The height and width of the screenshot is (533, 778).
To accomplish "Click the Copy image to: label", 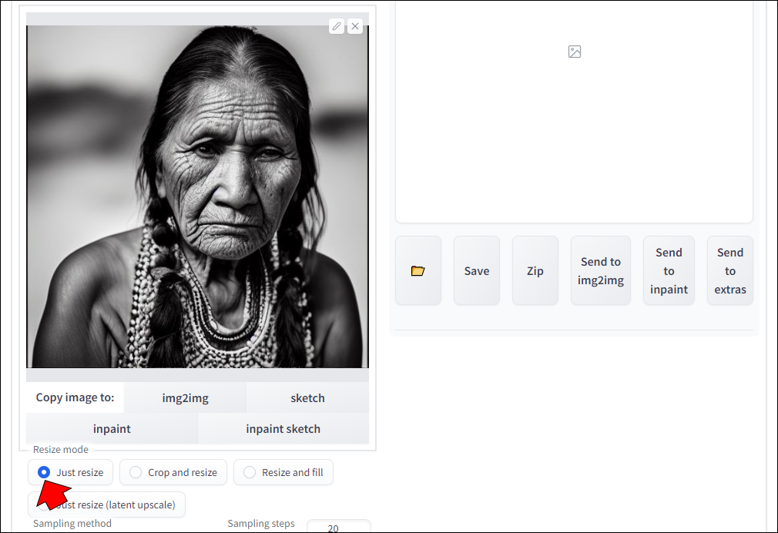I will [x=75, y=397].
